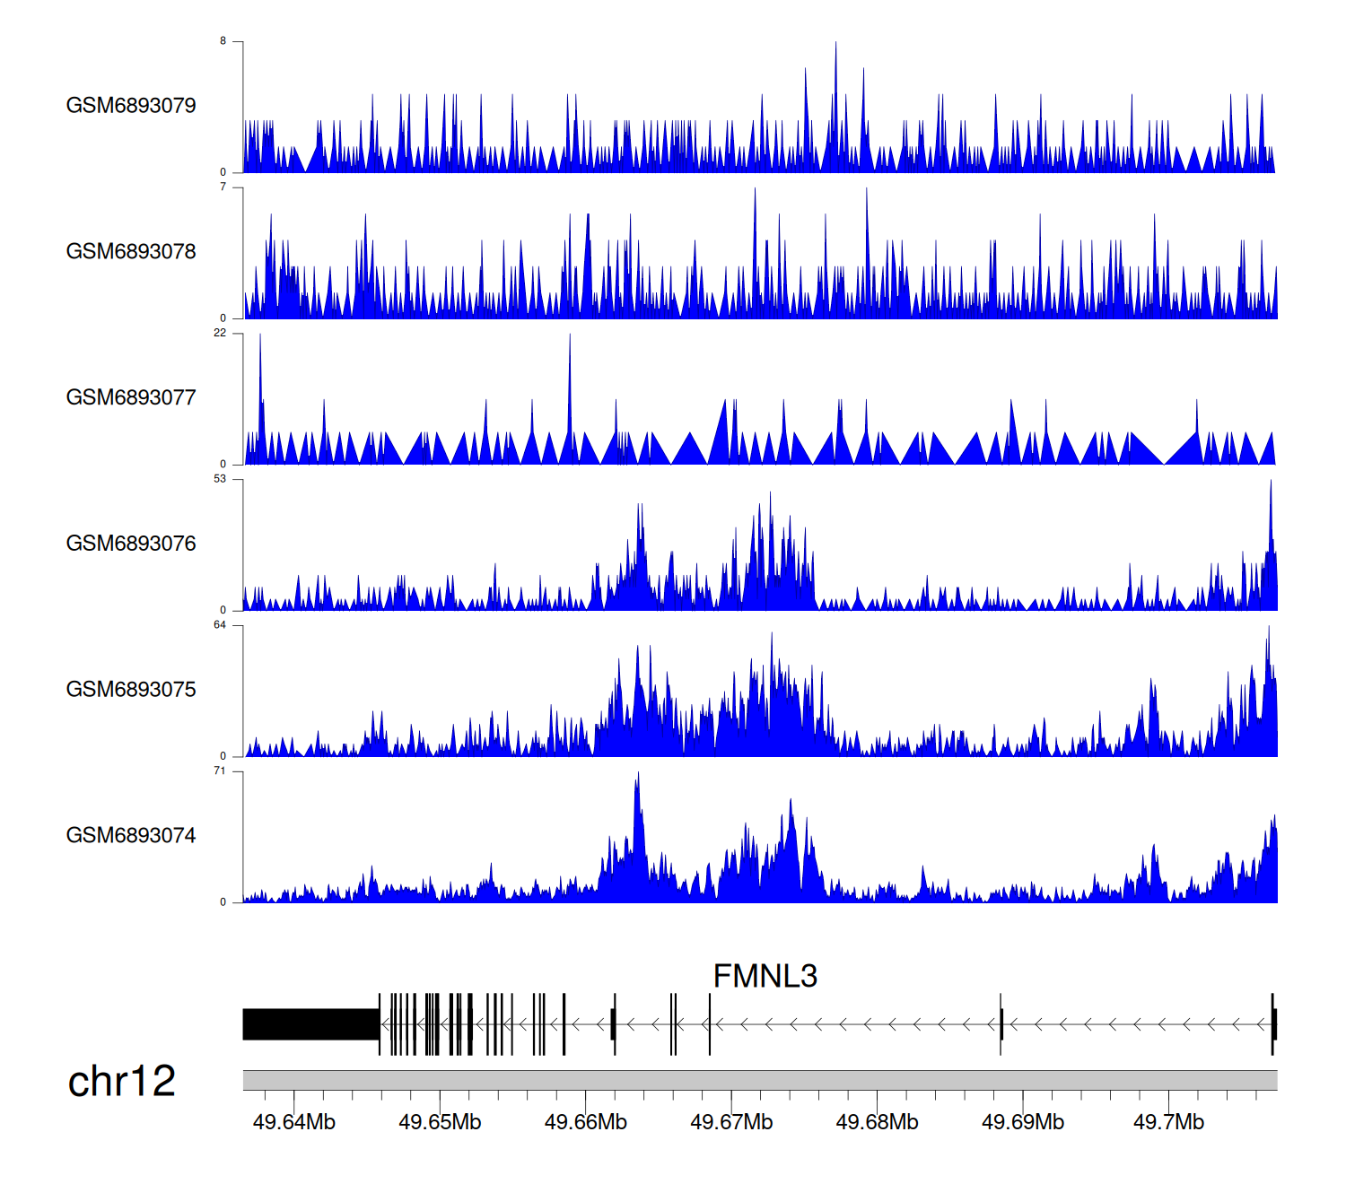Click the large black FMNL3 exon block
This screenshot has width=1346, height=1184.
pyautogui.click(x=310, y=1024)
